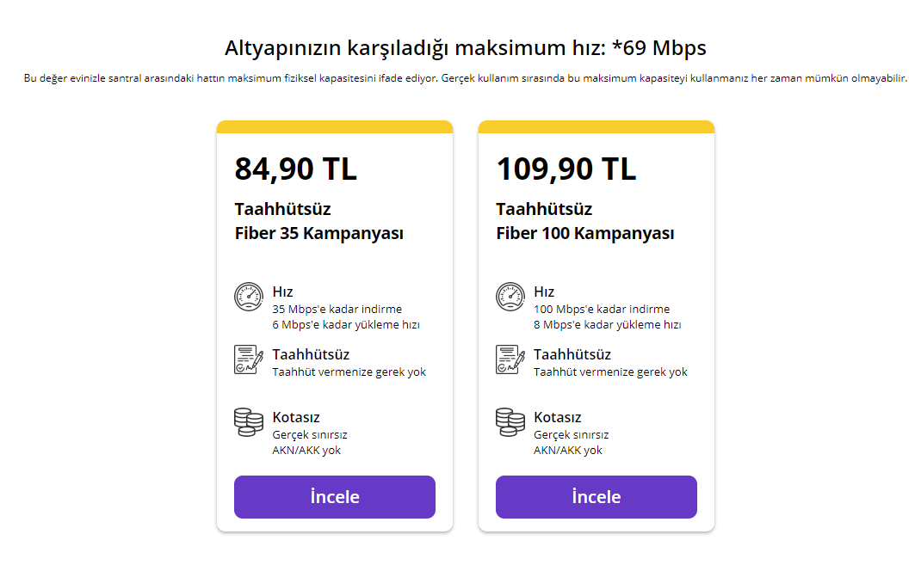Click the yellow top bar of Fiber 100 card
921x565 pixels.
(596, 127)
